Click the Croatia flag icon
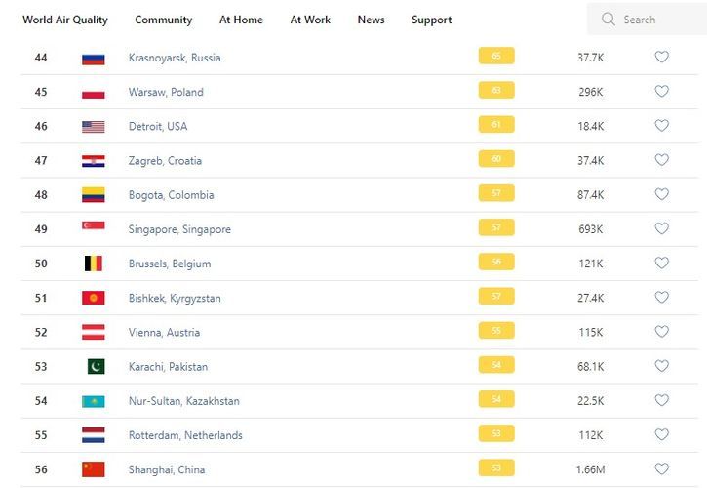Image resolution: width=707 pixels, height=488 pixels. pos(94,161)
